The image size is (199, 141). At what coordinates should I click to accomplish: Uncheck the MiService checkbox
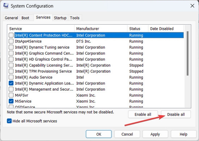point(11,101)
